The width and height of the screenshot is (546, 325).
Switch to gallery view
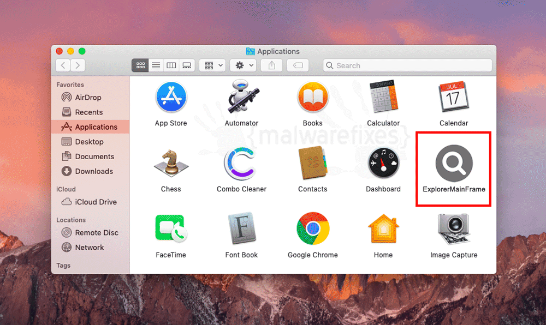(x=187, y=65)
